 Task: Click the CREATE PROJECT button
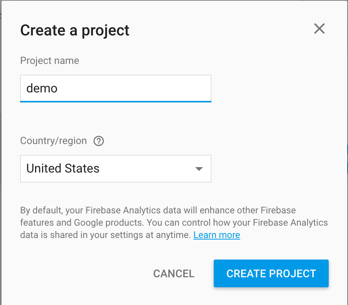(271, 273)
